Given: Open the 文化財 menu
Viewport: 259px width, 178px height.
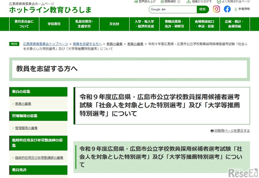Looking at the screenshot, I should point(114,24).
